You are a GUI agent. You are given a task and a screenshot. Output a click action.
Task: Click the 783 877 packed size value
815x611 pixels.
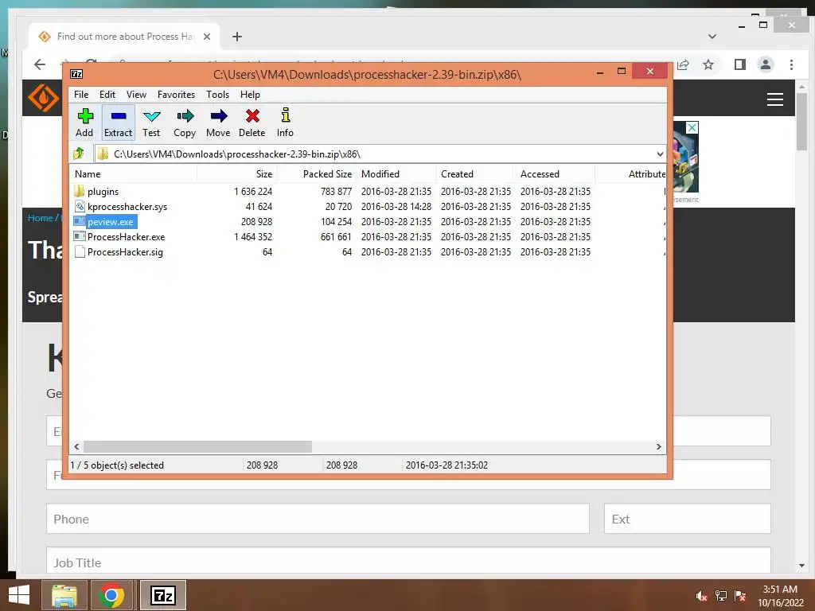337,192
